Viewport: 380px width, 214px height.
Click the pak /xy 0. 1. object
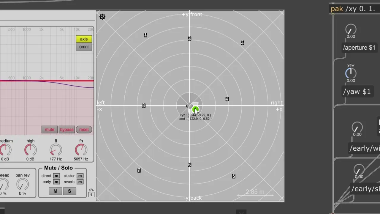coord(354,9)
